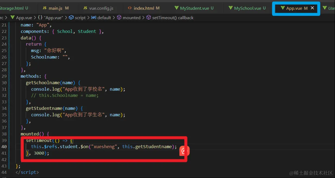This screenshot has height=178, width=335.
Task: Click this.getStudentname on line 40
Action: coord(147,147)
